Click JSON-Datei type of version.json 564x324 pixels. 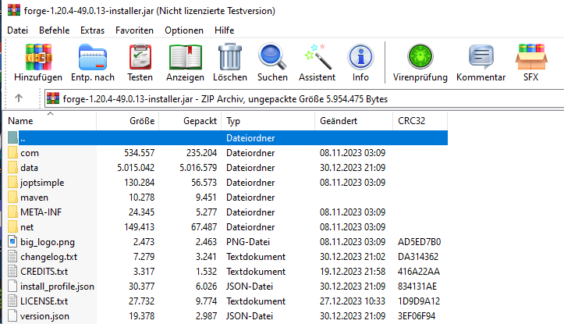pos(250,316)
